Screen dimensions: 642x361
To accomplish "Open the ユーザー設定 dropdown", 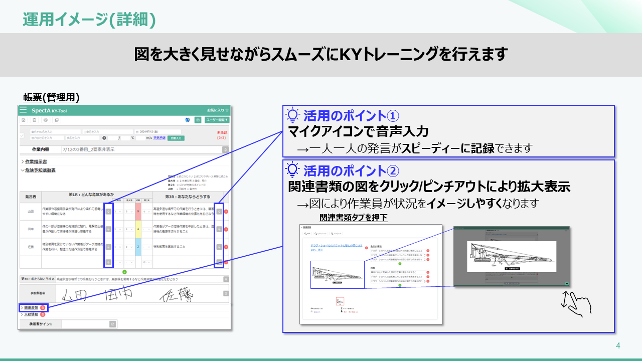I will coord(217,120).
